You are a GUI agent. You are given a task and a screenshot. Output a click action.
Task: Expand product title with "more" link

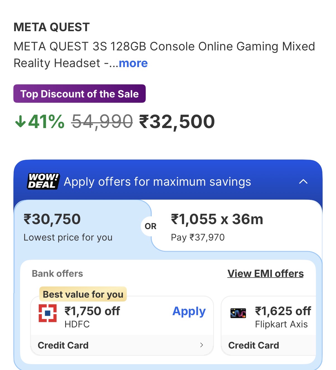pyautogui.click(x=133, y=63)
